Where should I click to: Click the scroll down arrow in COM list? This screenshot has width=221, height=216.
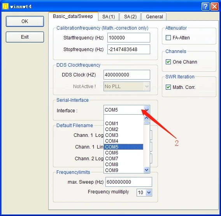(147, 170)
